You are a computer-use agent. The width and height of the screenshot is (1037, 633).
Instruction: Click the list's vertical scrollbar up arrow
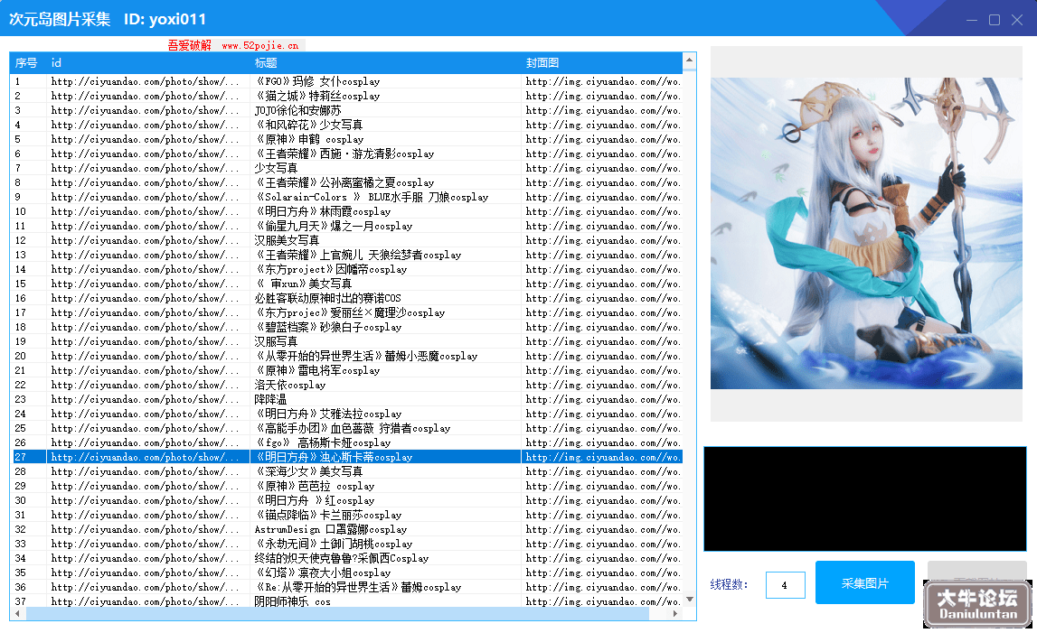(x=689, y=61)
